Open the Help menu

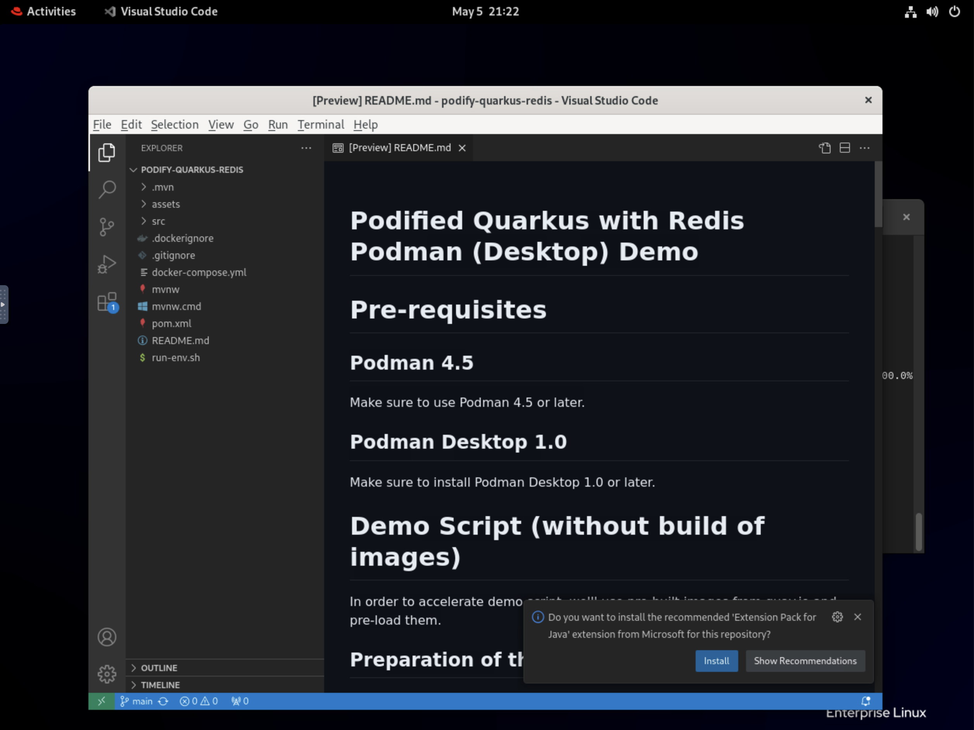pos(366,124)
